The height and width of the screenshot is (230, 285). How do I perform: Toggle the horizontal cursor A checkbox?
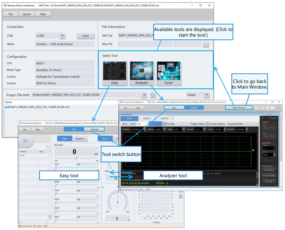click(x=265, y=136)
